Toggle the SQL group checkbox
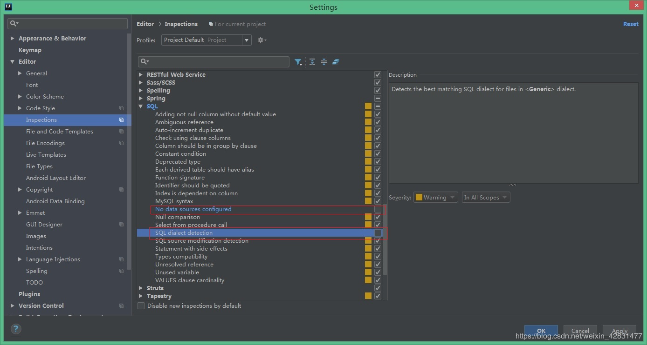647x345 pixels. 378,106
